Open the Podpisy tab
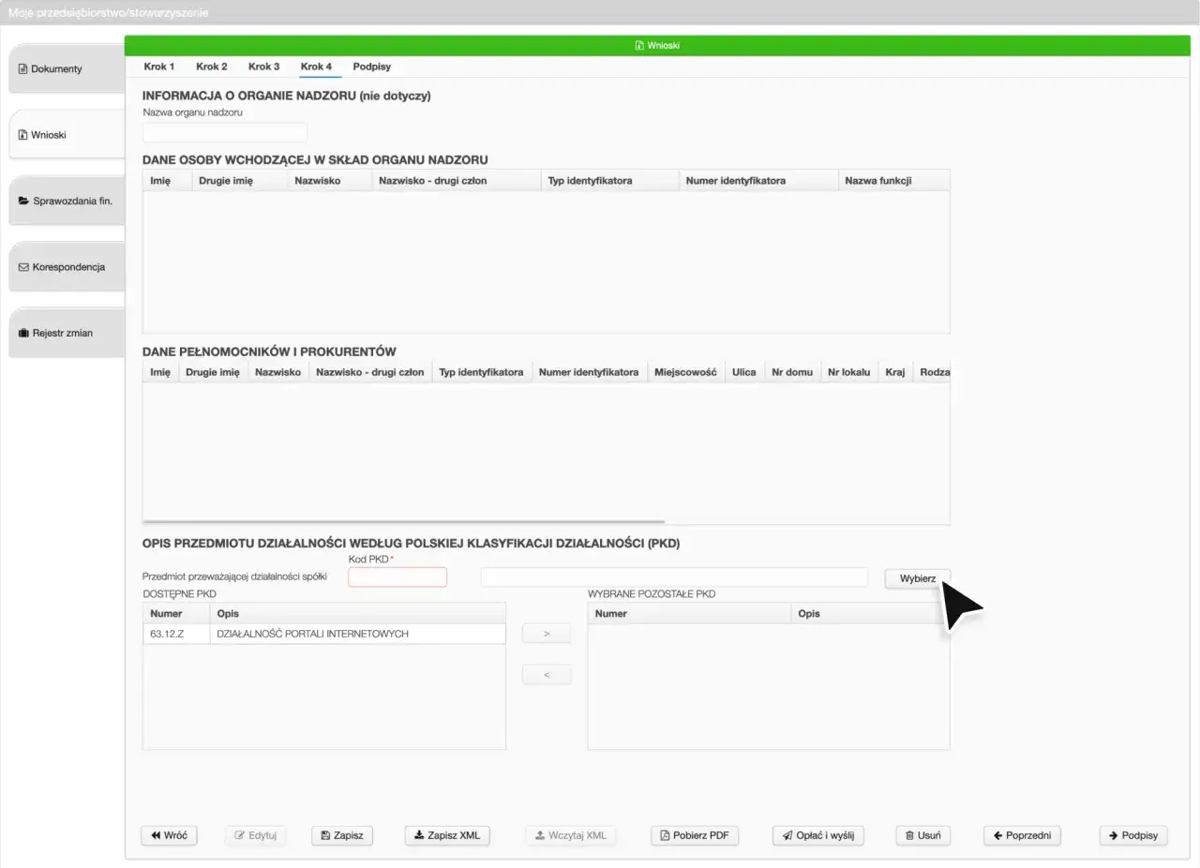 pos(371,67)
